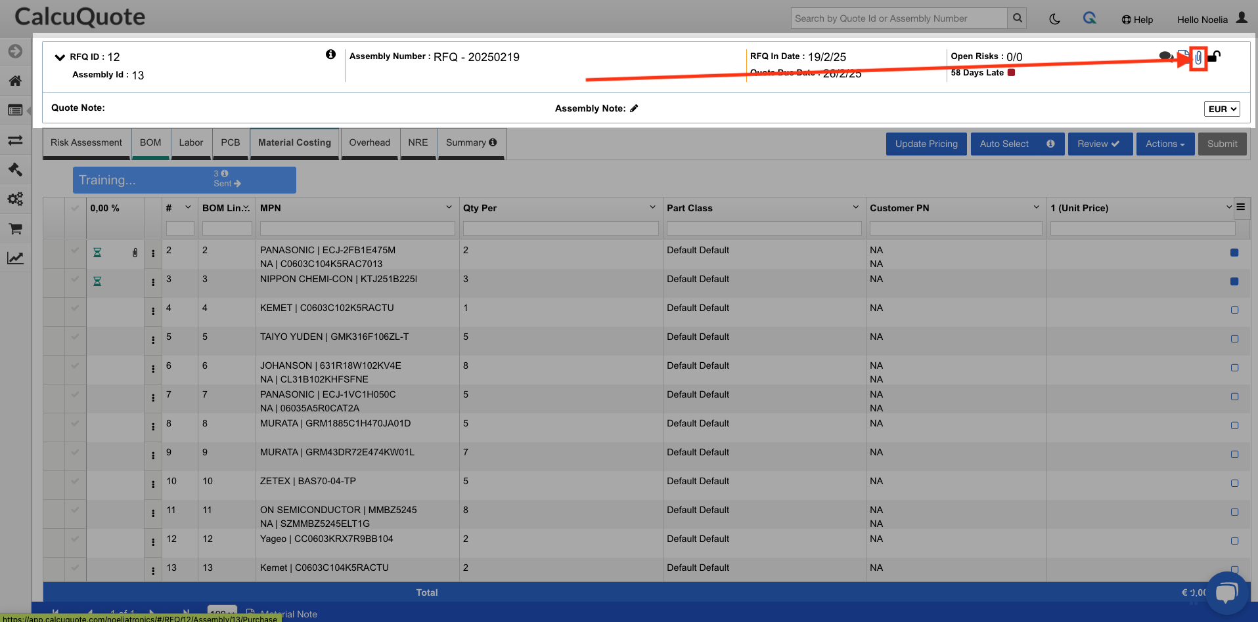Open the # column chevron
This screenshot has height=622, width=1258.
(188, 207)
